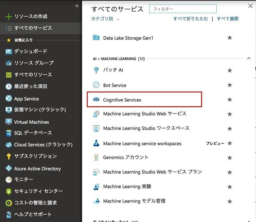The height and width of the screenshot is (222, 256).
Task: Click the プレビュー label on service workspaces row
Action: [x=215, y=143]
